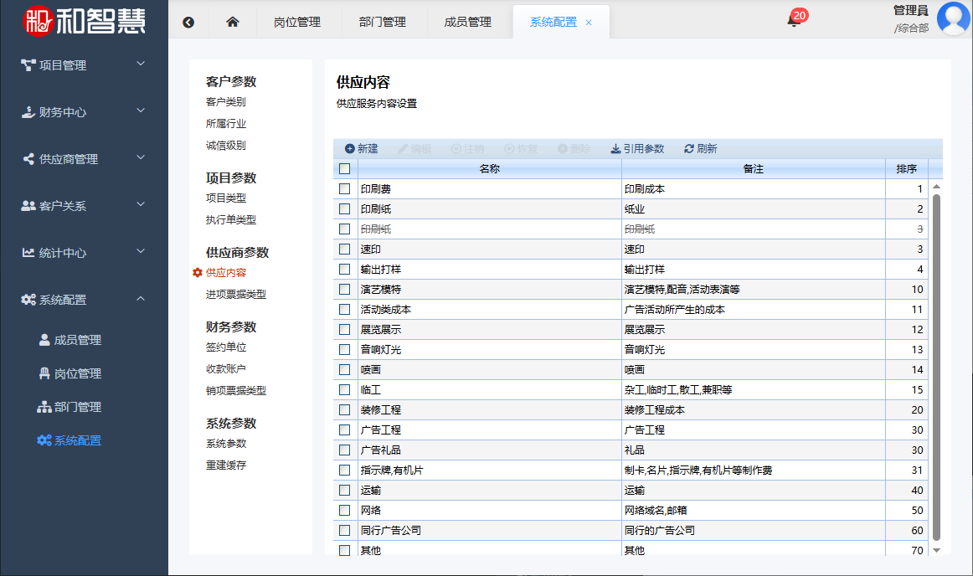Expand the 财务中心 sidebar menu chevron
The width and height of the screenshot is (973, 576).
(x=141, y=111)
